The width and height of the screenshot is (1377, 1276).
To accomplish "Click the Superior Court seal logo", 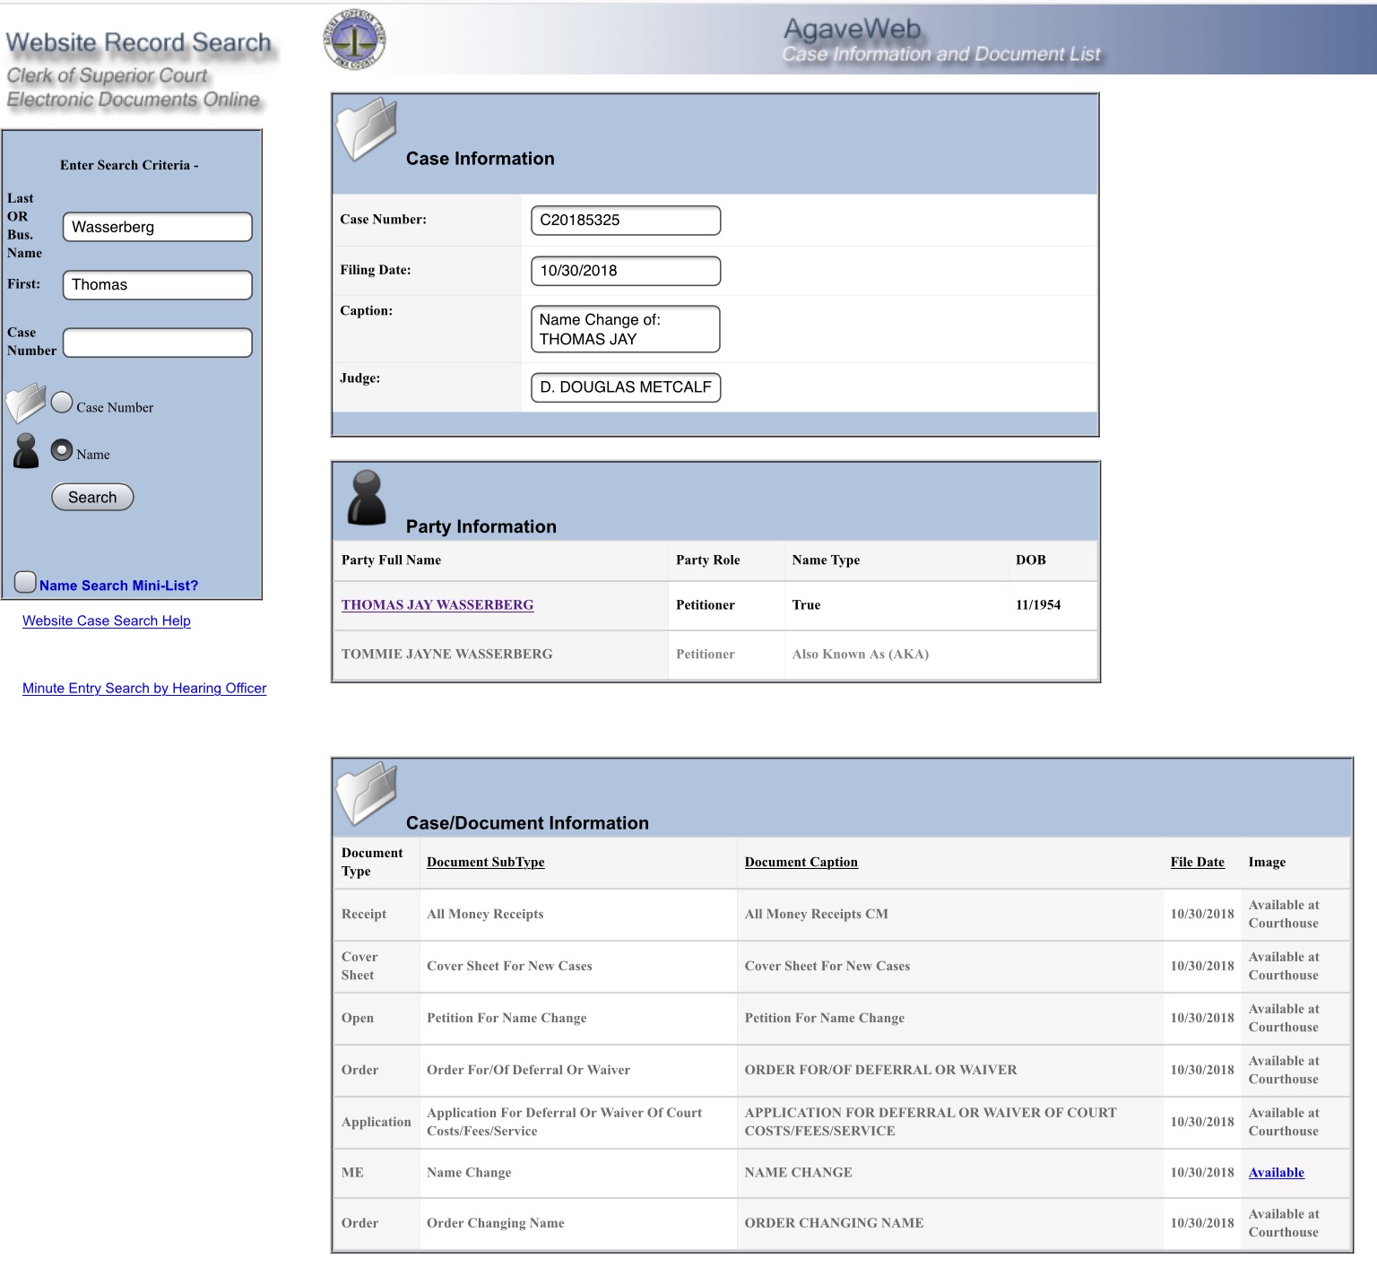I will pyautogui.click(x=354, y=39).
